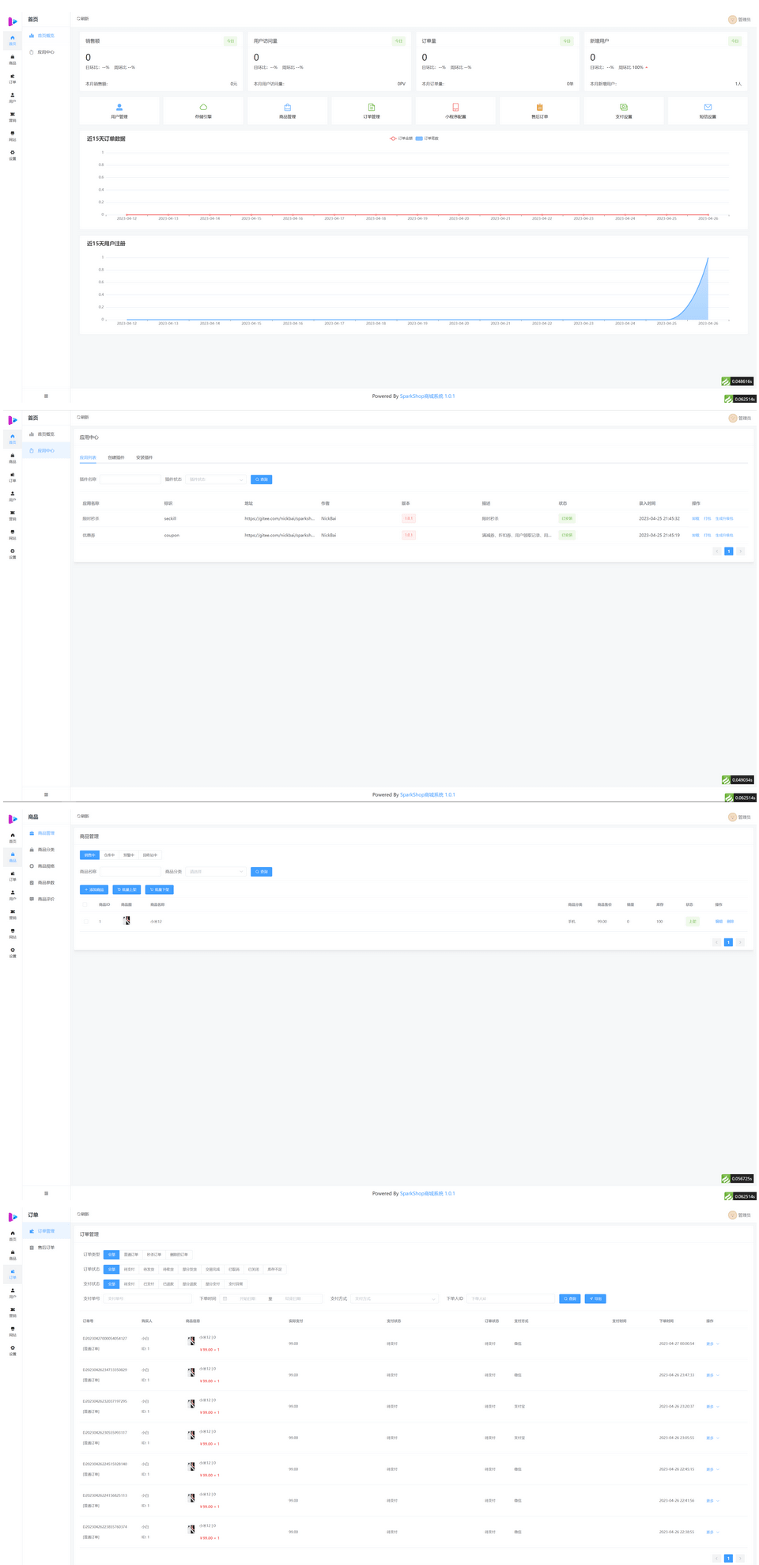Click the 支付设置 shortcut icon
This screenshot has height=1565, width=759.
(x=624, y=107)
